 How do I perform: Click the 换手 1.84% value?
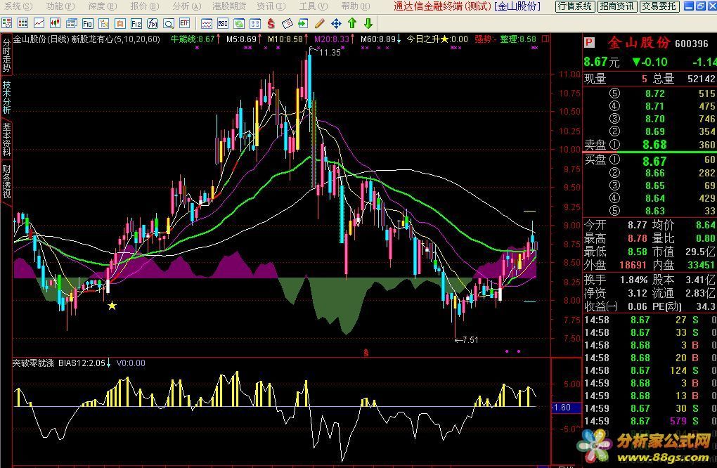[634, 280]
